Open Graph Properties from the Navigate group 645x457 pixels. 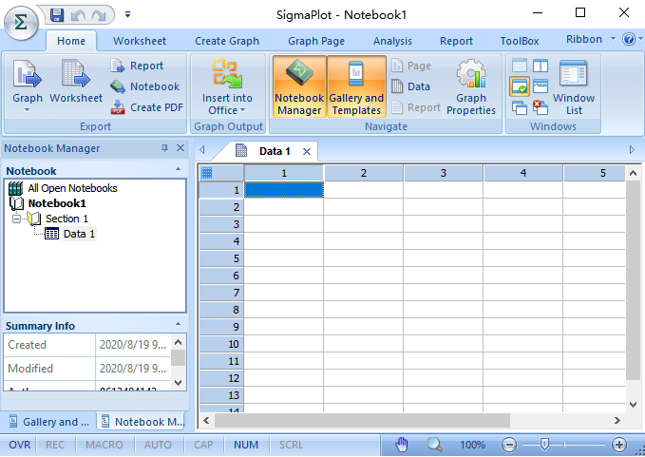click(471, 87)
